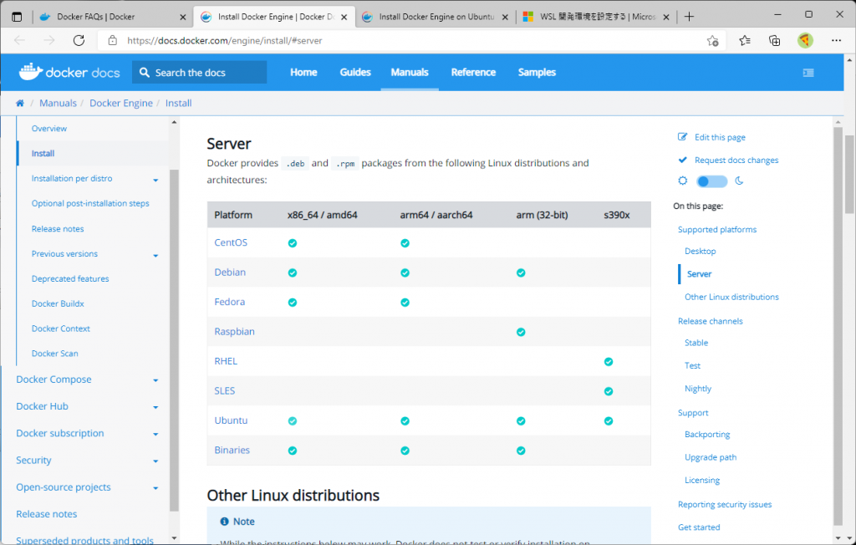856x545 pixels.
Task: Expand the Security section
Action: coord(155,461)
